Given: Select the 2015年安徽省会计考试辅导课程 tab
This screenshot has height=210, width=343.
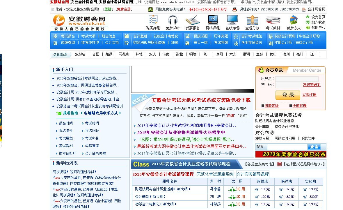Looking at the screenshot, I should pos(163,174).
